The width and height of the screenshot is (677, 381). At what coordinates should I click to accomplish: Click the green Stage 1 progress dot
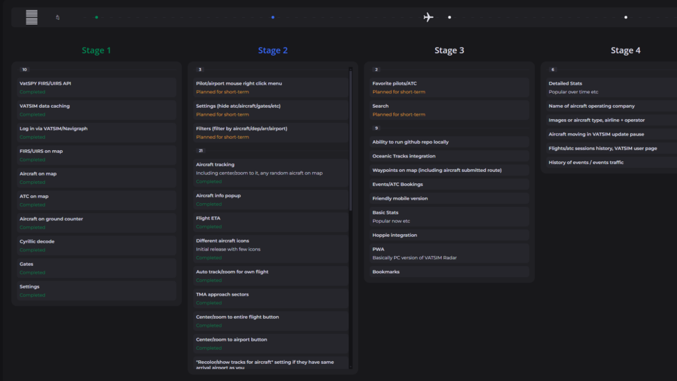tap(97, 17)
